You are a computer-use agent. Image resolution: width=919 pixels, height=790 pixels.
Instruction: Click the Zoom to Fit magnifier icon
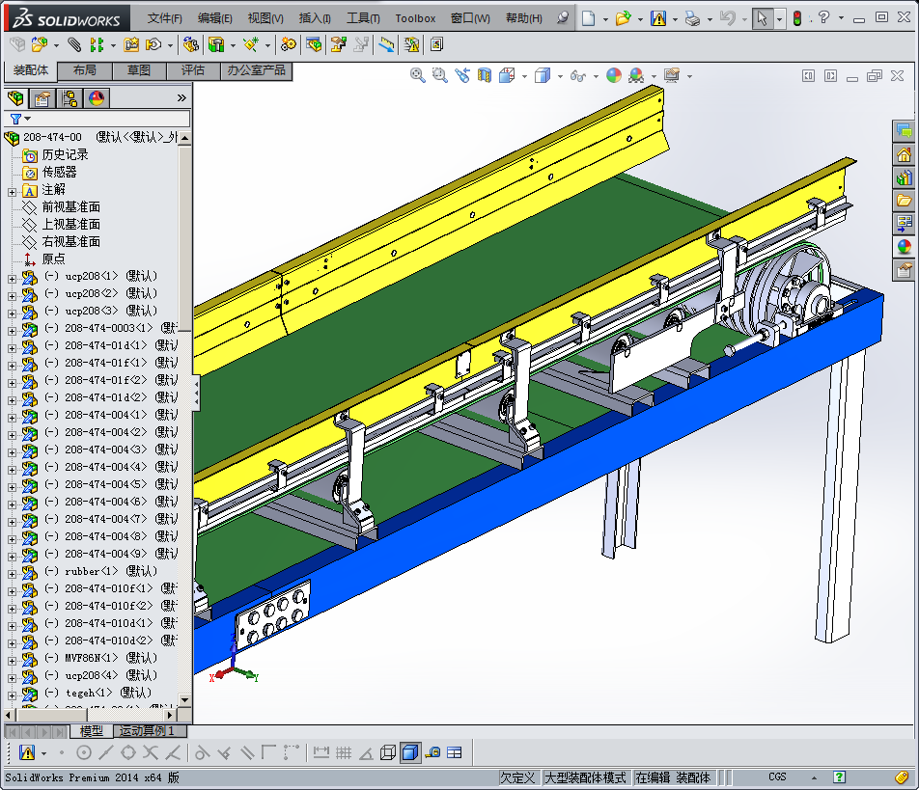click(418, 75)
